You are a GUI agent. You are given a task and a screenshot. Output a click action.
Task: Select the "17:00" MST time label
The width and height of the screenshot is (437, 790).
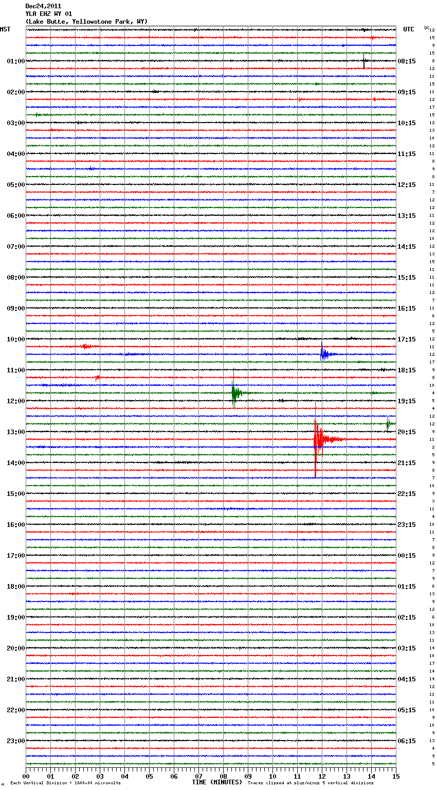(x=15, y=556)
